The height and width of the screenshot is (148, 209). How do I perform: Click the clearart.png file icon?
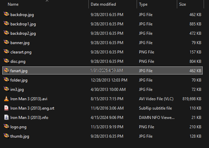tap(6, 52)
